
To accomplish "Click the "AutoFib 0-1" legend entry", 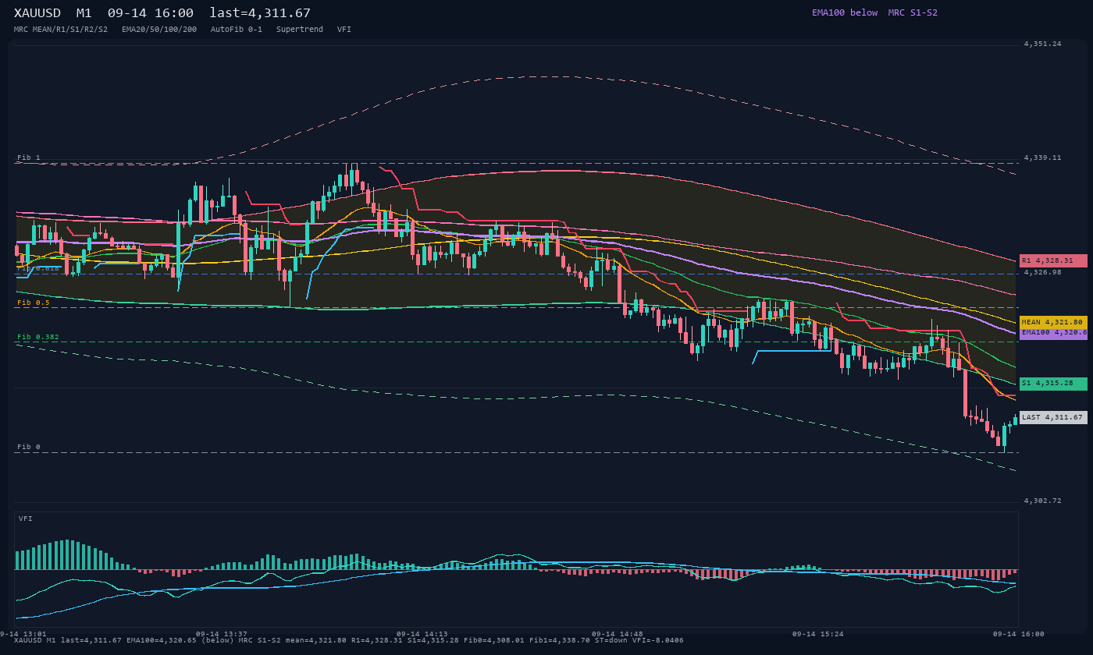I will pyautogui.click(x=237, y=30).
